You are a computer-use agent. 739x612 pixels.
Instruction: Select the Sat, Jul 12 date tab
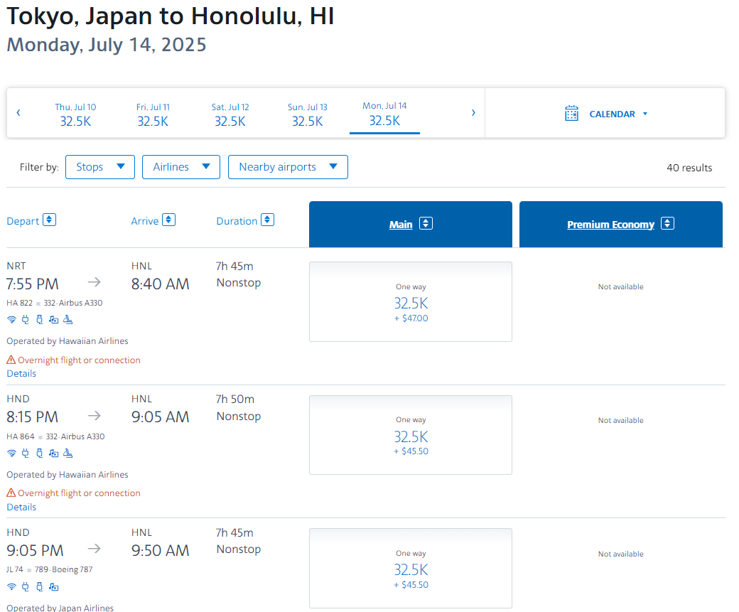point(230,114)
